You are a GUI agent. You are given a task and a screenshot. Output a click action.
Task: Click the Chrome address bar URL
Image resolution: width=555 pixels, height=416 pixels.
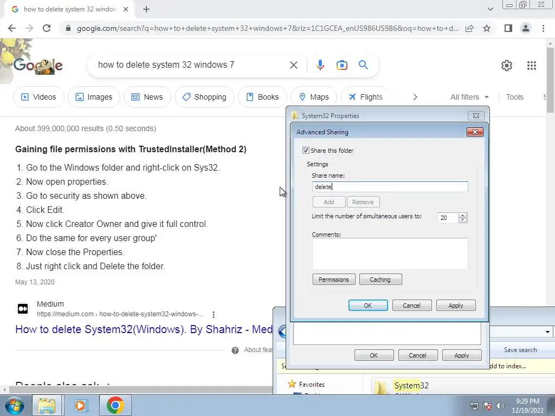[x=268, y=28]
